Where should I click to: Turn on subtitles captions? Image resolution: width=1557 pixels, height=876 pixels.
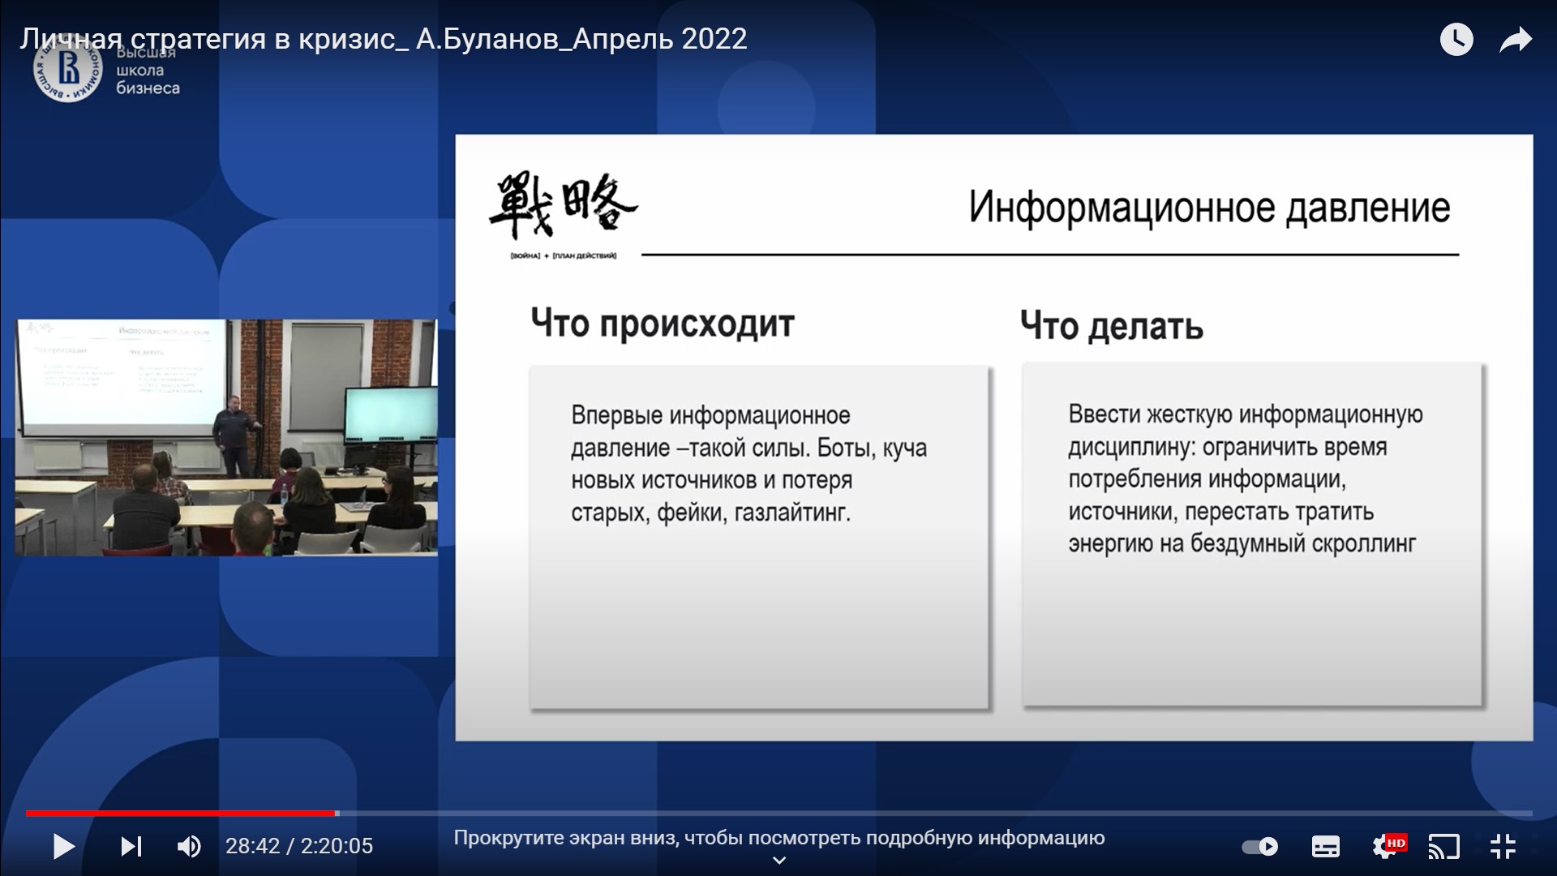pyautogui.click(x=1325, y=847)
